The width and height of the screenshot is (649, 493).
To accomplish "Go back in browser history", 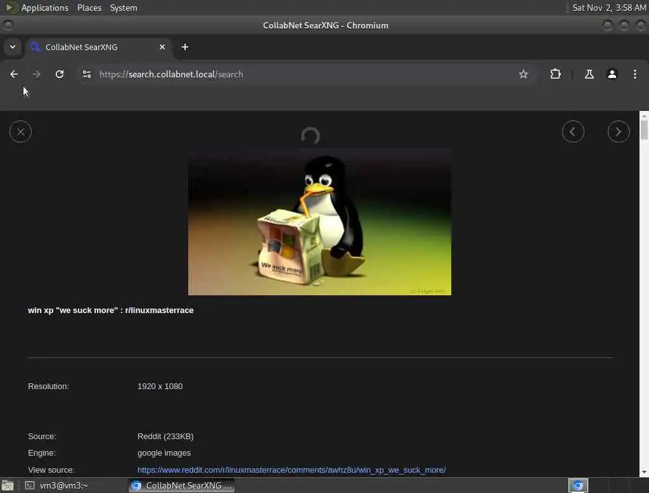I will tap(14, 74).
